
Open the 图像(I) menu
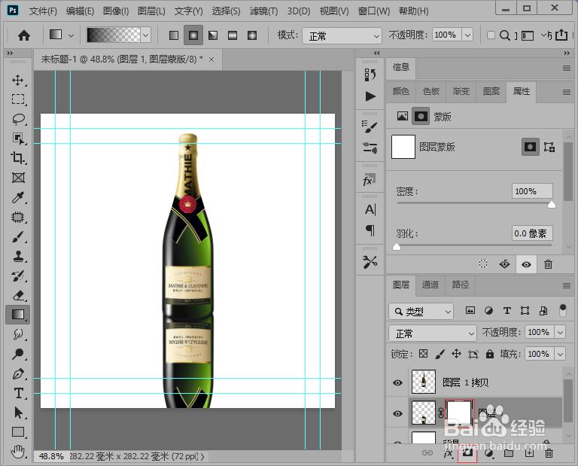tap(116, 11)
